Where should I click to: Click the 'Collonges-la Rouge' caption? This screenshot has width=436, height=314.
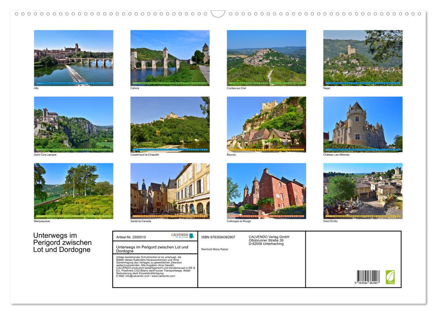coord(239,221)
